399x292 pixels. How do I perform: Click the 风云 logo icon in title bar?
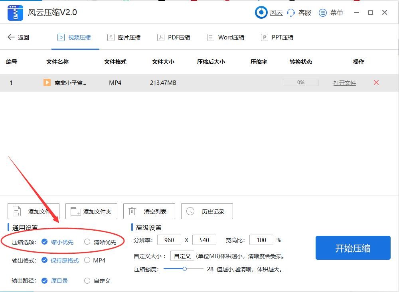(x=261, y=12)
